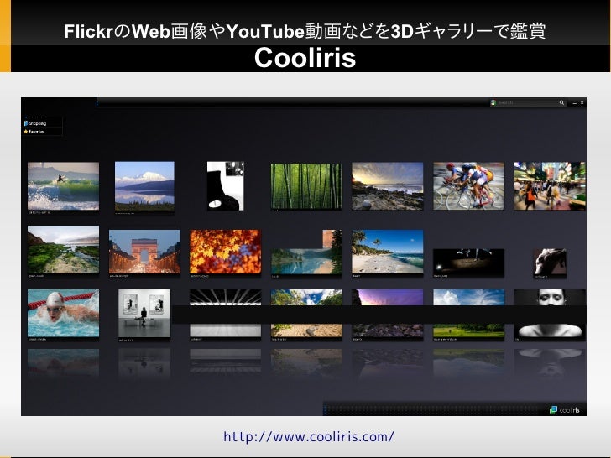Open the racing cyclists thumbnail

pyautogui.click(x=469, y=186)
